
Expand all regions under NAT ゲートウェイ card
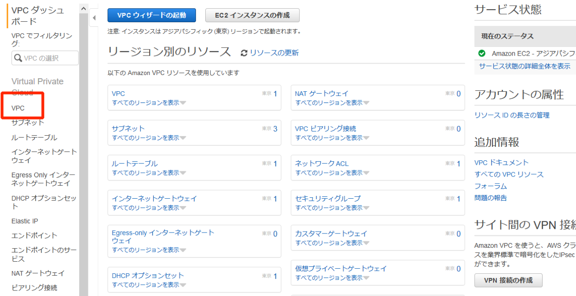[332, 103]
